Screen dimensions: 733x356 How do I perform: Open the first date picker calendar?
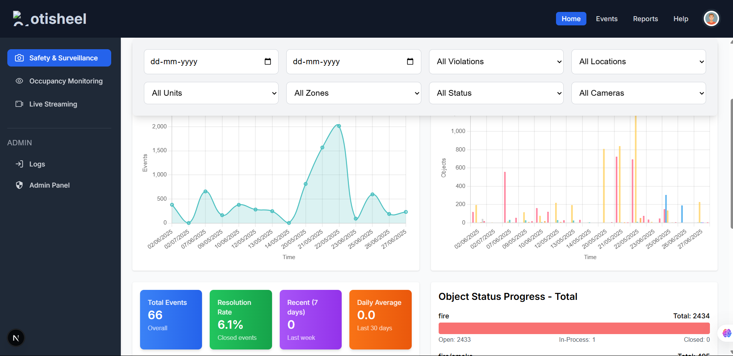(268, 62)
